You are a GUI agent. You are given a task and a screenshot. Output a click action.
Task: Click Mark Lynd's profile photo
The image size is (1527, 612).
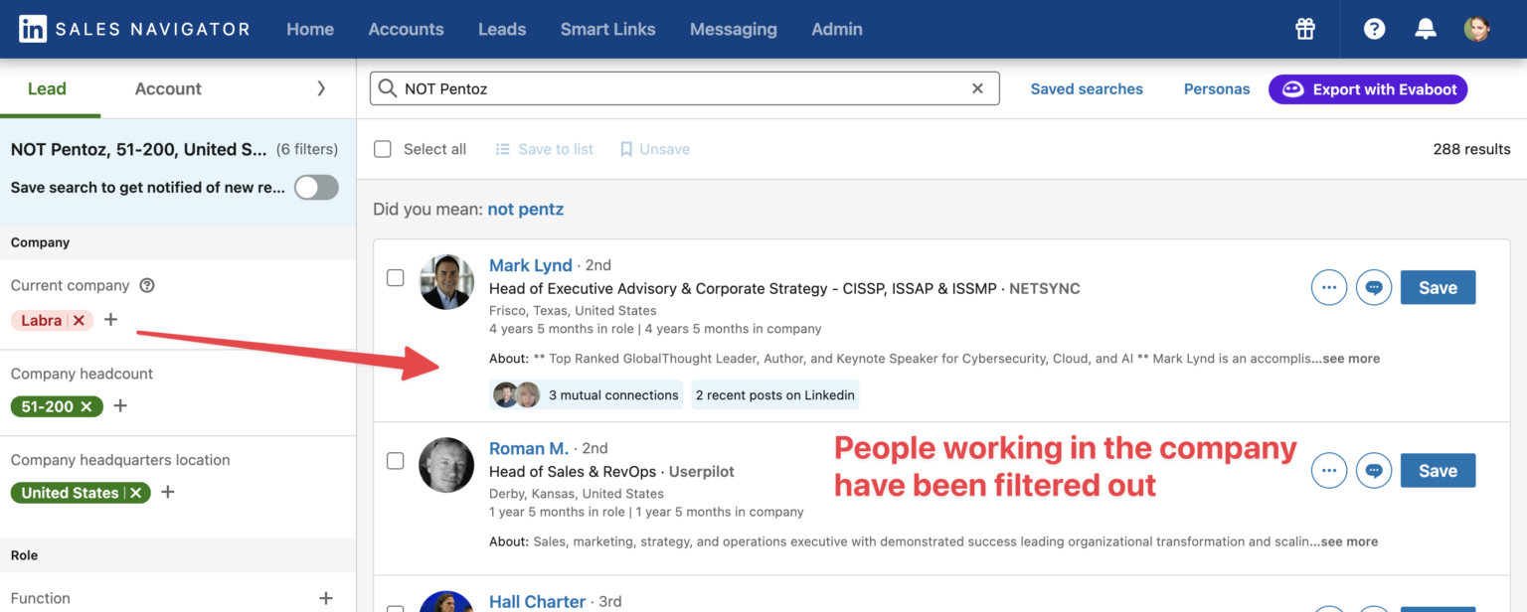pyautogui.click(x=446, y=282)
